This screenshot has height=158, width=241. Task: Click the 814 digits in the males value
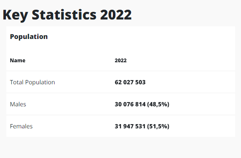pos(140,104)
